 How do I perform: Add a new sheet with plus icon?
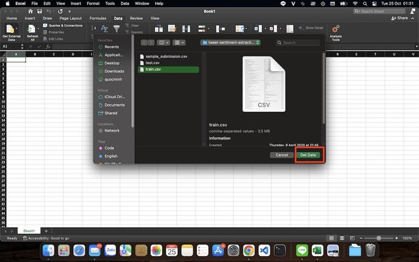click(x=46, y=231)
